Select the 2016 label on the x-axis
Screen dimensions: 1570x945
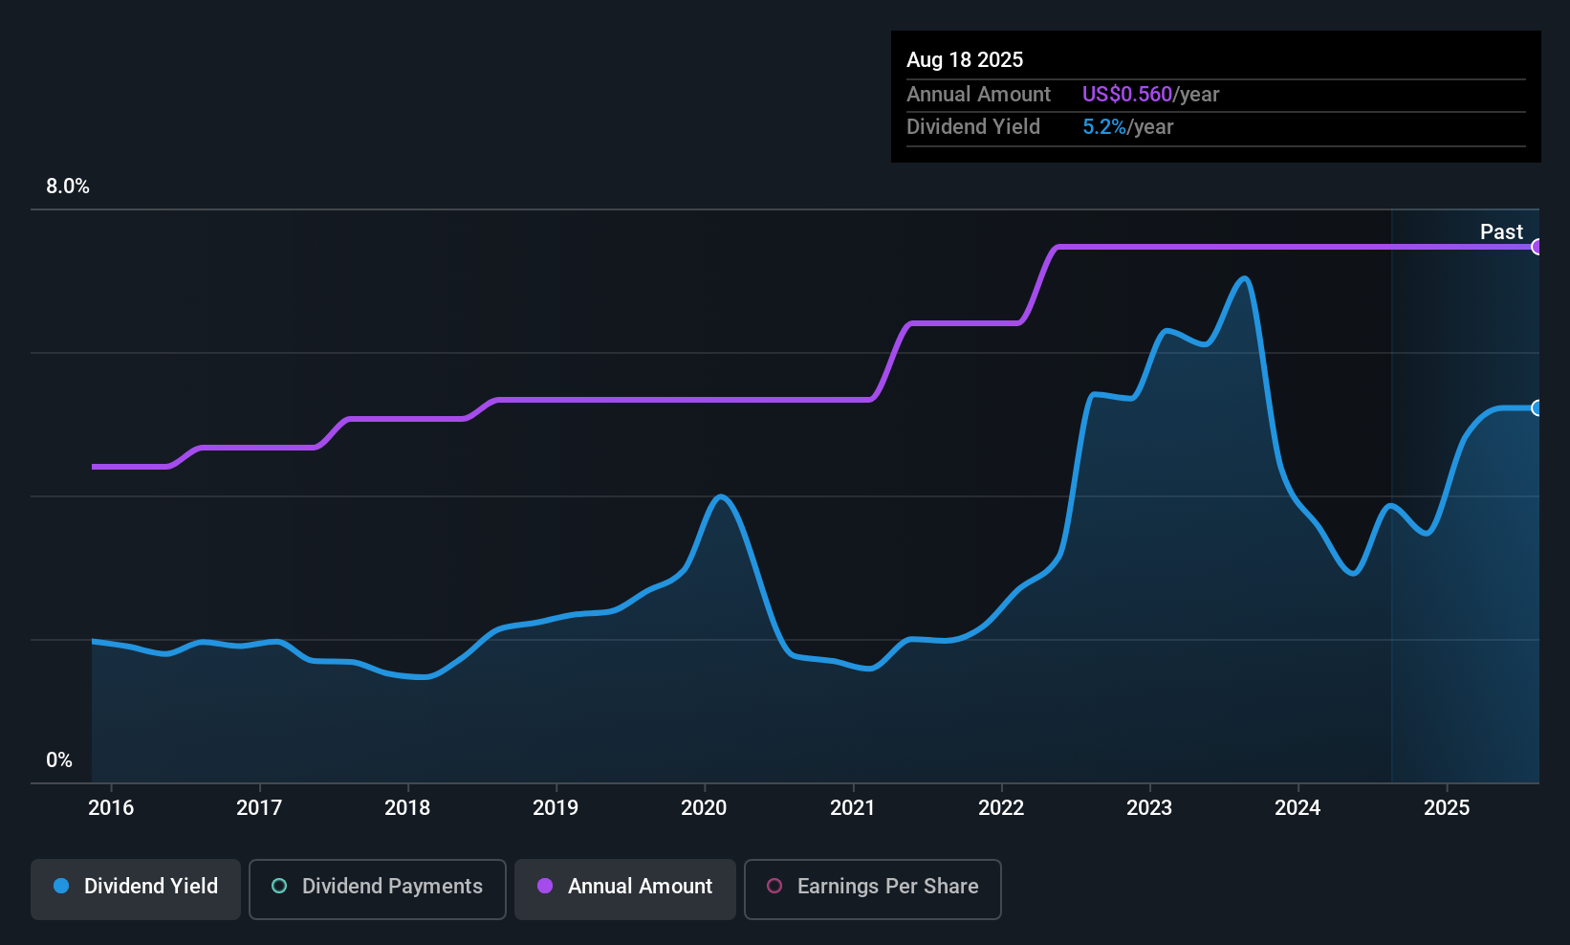coord(111,808)
